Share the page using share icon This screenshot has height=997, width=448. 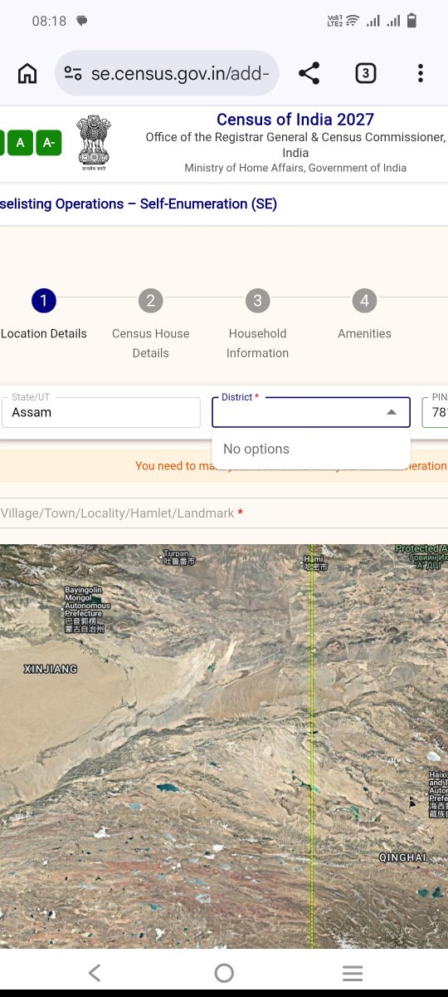click(x=309, y=73)
